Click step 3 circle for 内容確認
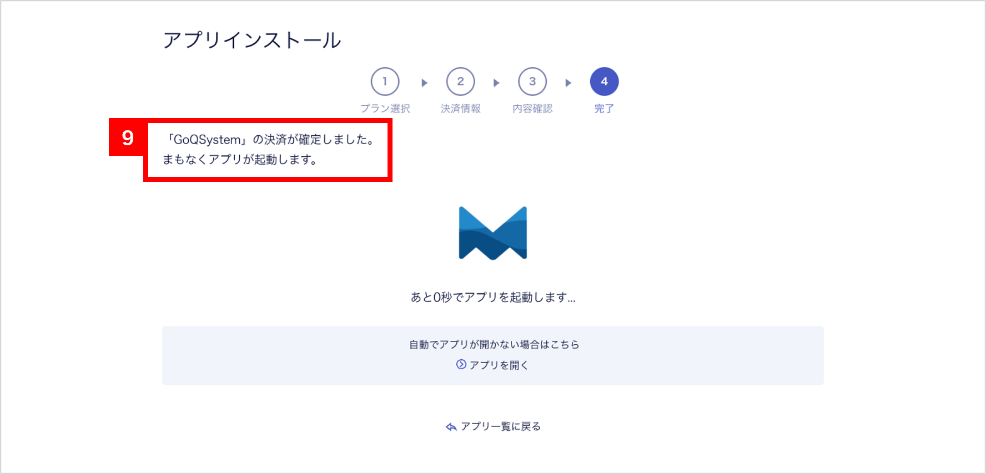Screen dimensions: 986x474 pos(532,81)
